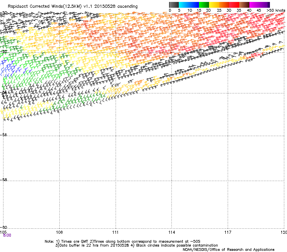Click the yellow 20-25 knots color segment
The width and height of the screenshot is (287, 252).
point(214,5)
